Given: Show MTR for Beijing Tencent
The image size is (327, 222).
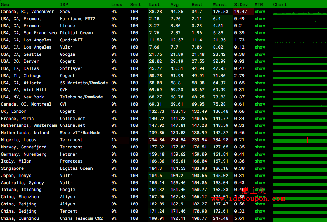Looking at the screenshot, I should [x=260, y=211].
